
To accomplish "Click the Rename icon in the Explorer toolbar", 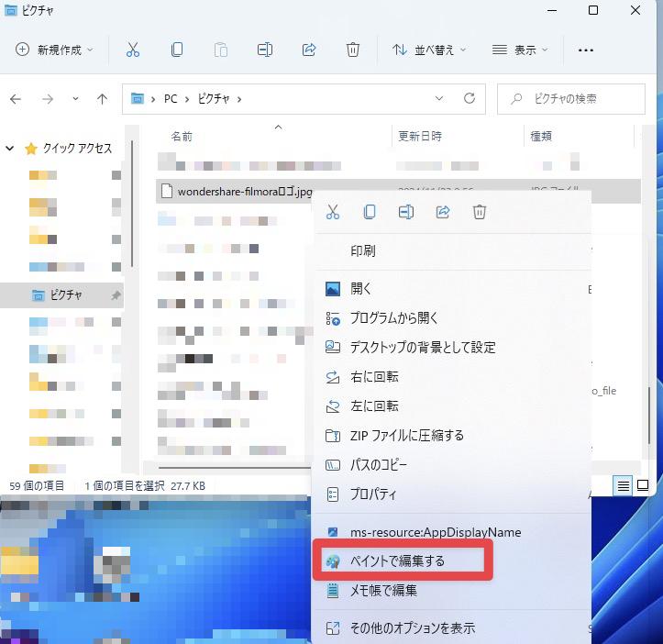I will coord(265,50).
